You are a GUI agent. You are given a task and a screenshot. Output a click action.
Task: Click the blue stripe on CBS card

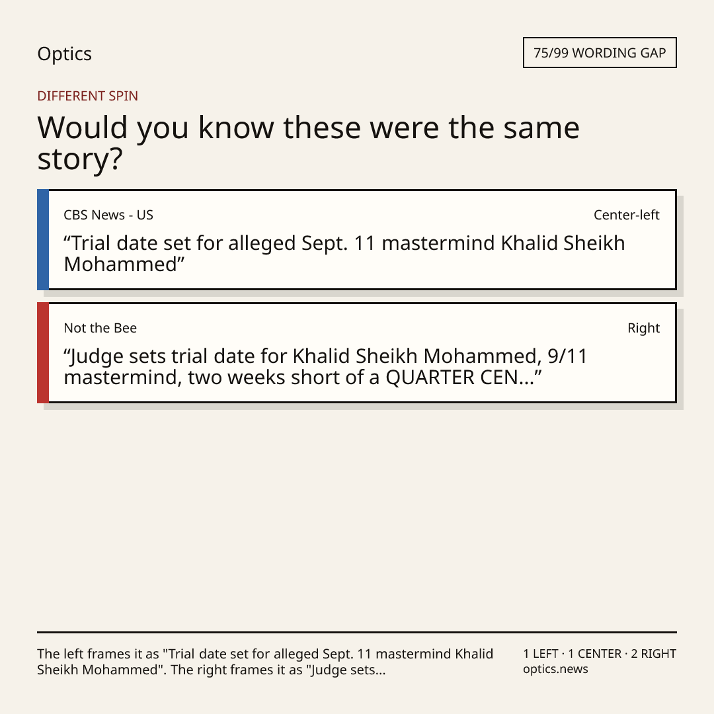tap(43, 239)
